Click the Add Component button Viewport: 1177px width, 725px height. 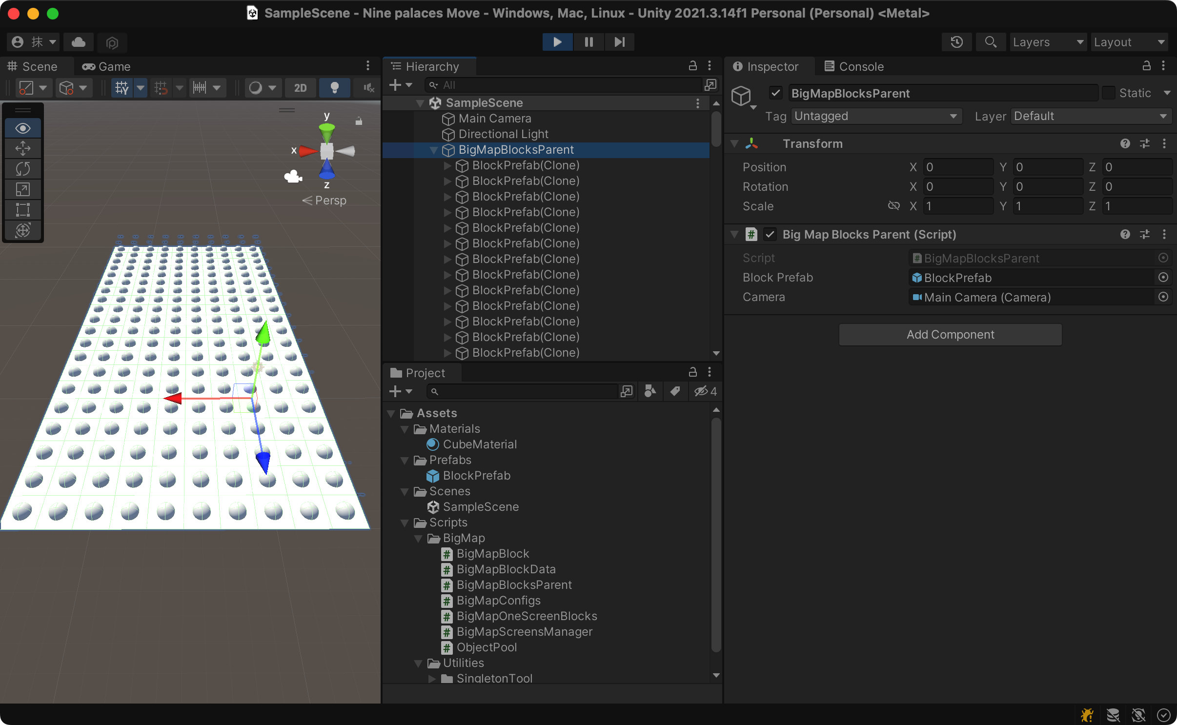(950, 335)
